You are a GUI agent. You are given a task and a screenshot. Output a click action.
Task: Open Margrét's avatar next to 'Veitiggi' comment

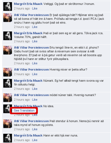point(8,7)
